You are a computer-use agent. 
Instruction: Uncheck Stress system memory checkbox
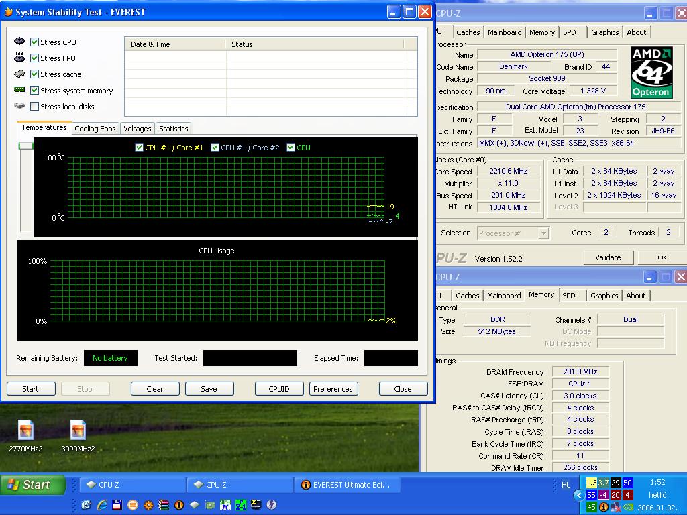[35, 91]
